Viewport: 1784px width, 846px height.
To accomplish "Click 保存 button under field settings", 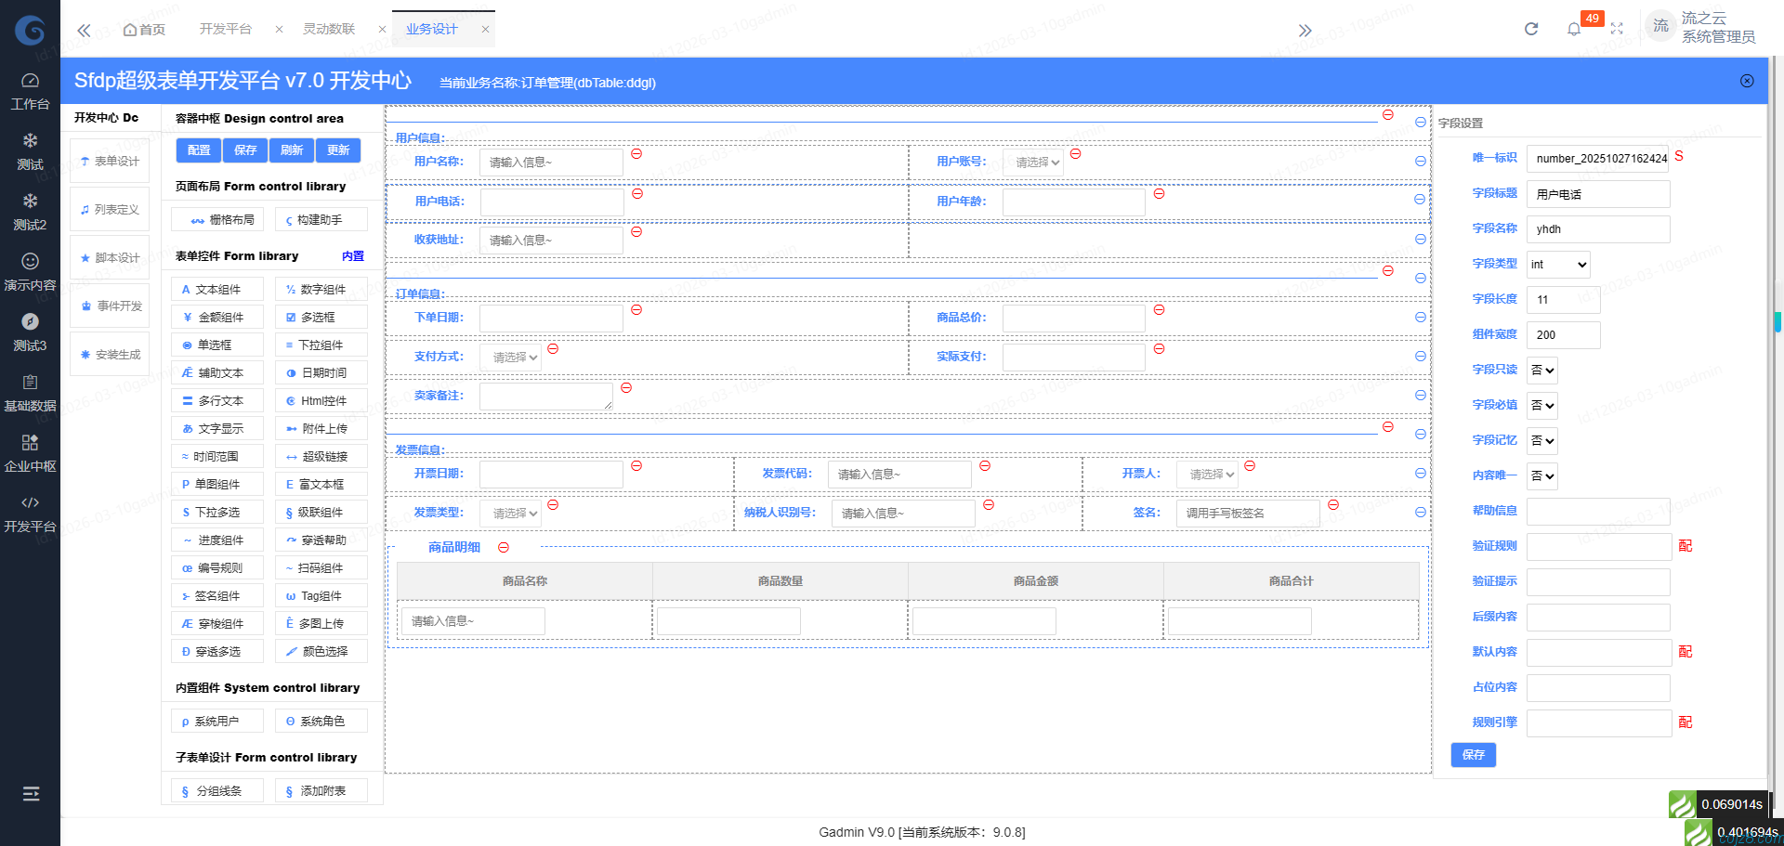I will click(x=1473, y=754).
